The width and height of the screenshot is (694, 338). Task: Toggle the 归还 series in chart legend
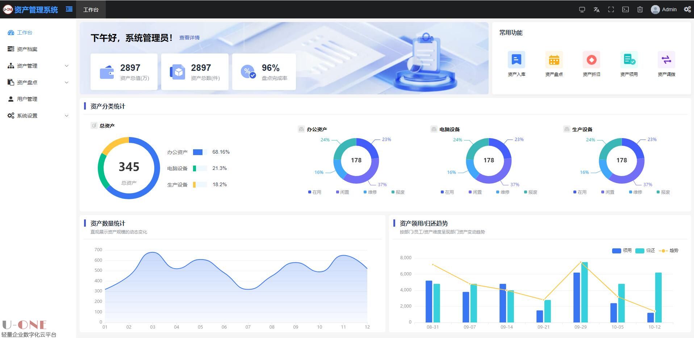click(645, 251)
